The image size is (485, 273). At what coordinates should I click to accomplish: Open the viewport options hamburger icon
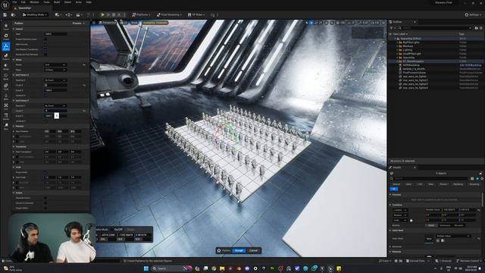click(94, 23)
